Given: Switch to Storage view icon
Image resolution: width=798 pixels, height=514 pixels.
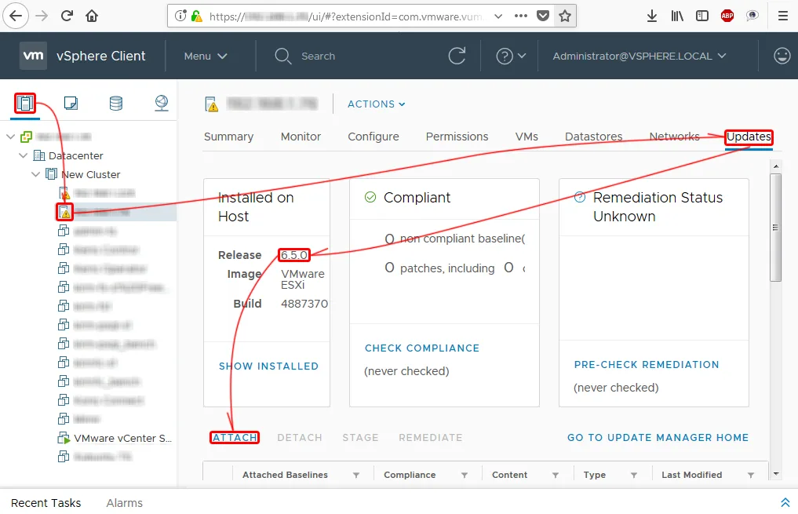Looking at the screenshot, I should point(116,104).
